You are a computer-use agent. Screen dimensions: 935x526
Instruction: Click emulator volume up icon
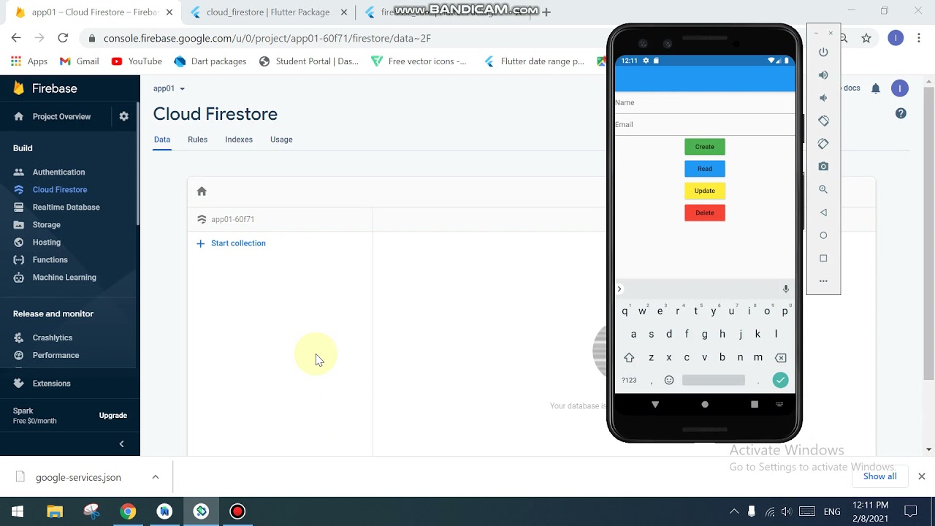823,75
